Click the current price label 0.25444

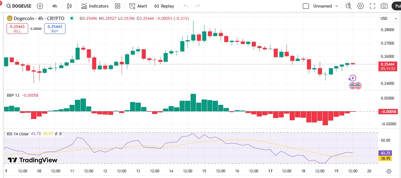[x=388, y=64]
